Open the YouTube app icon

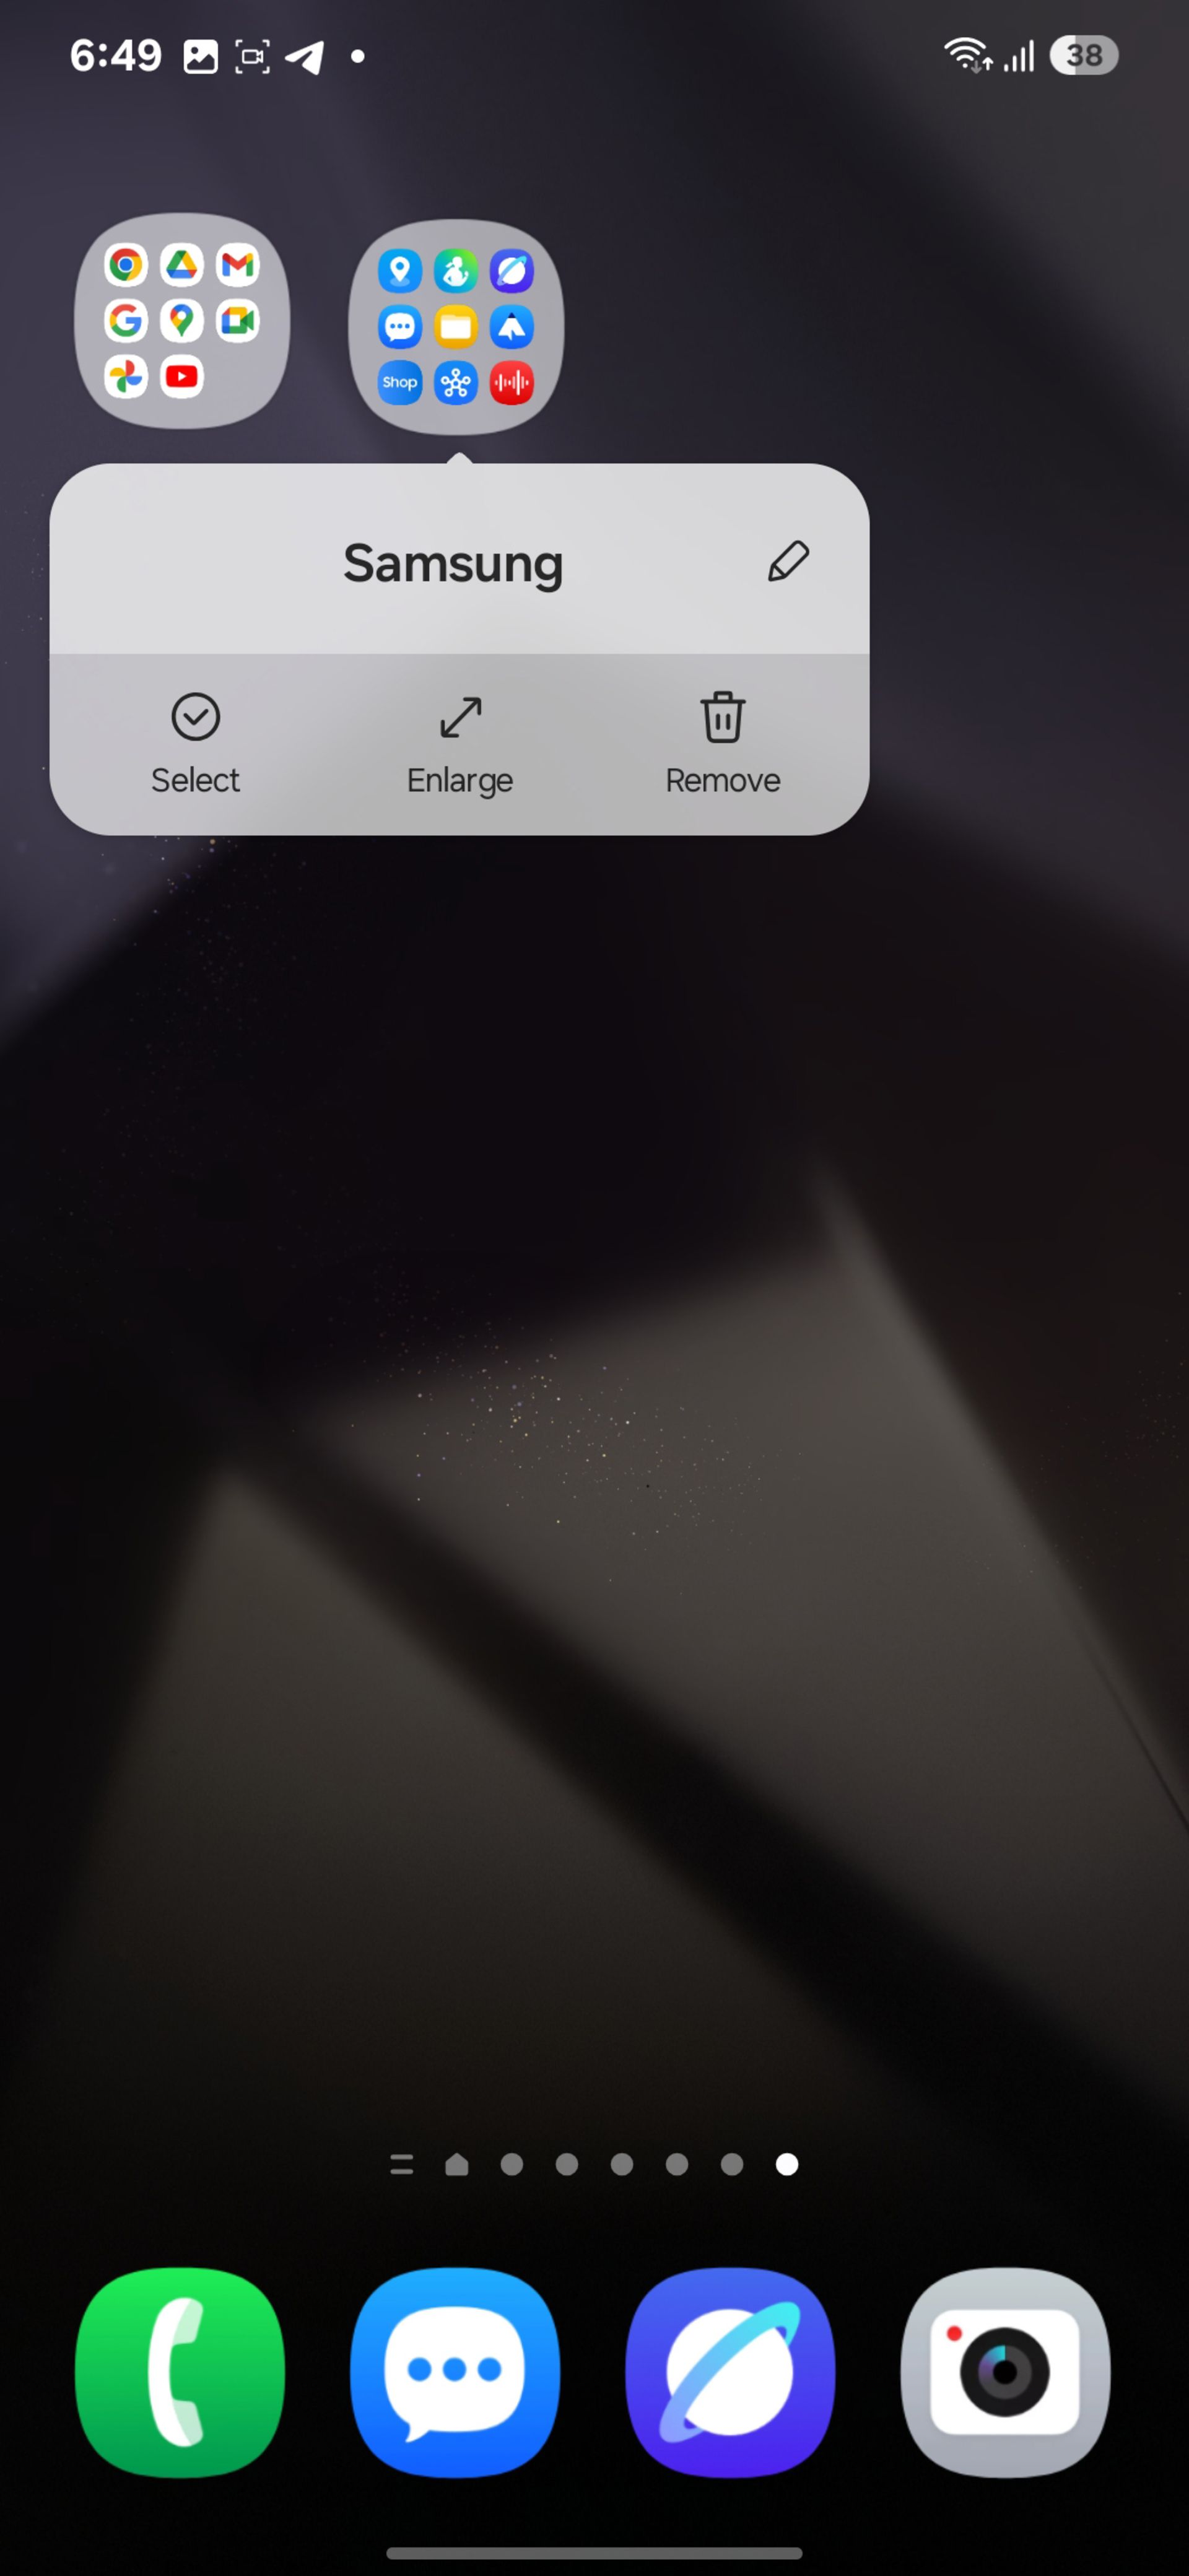[x=181, y=378]
